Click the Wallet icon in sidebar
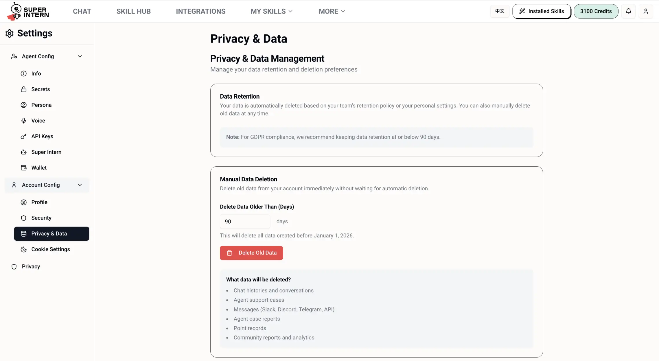This screenshot has height=361, width=659. coord(24,167)
